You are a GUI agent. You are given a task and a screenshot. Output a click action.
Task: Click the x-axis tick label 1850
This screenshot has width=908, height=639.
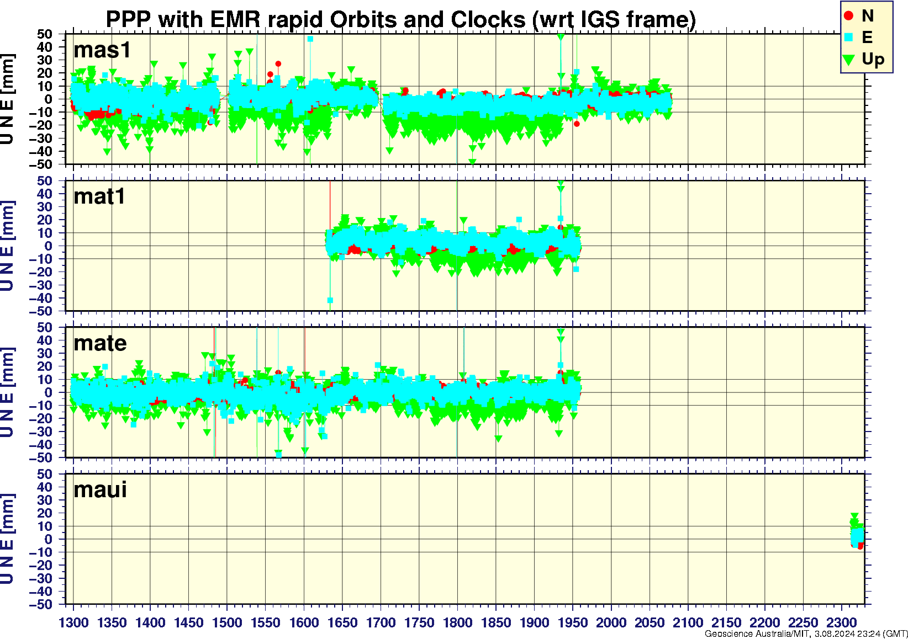tap(496, 623)
